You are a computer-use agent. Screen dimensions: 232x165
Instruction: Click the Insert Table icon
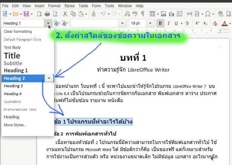(x=152, y=14)
